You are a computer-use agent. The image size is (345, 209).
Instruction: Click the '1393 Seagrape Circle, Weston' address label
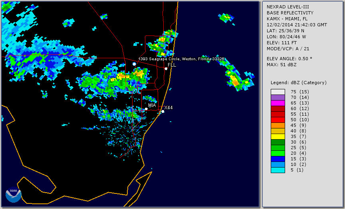pos(181,59)
